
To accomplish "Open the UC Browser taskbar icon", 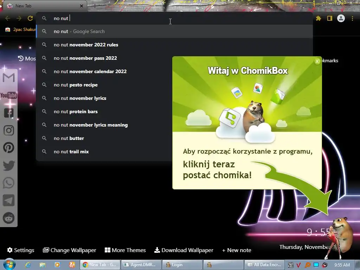I will [72, 265].
